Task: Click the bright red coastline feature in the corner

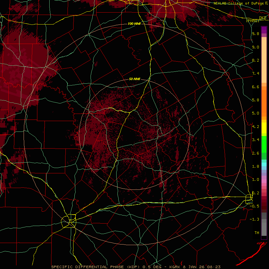Action: click(252, 253)
